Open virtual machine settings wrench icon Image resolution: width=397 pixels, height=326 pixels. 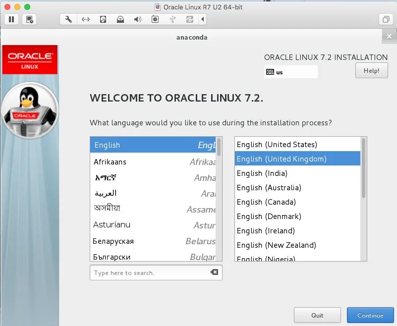(x=68, y=19)
